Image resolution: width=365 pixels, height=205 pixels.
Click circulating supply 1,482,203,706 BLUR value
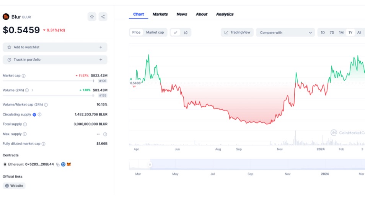91,114
